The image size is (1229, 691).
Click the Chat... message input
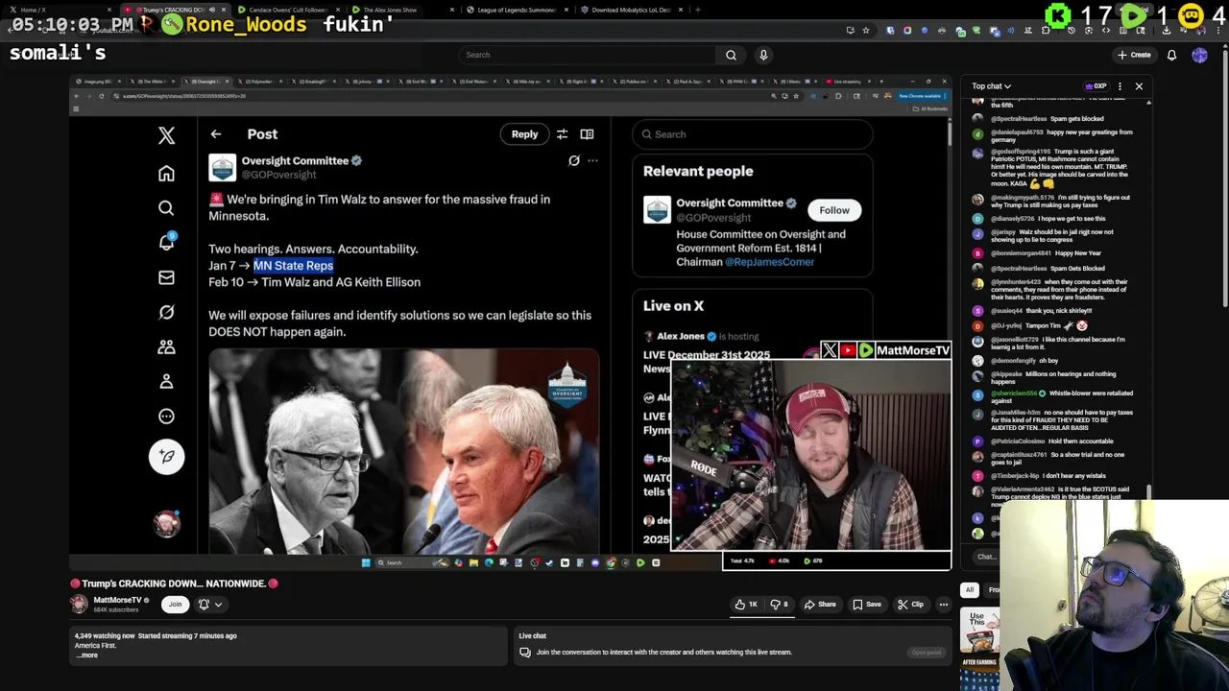click(x=985, y=557)
